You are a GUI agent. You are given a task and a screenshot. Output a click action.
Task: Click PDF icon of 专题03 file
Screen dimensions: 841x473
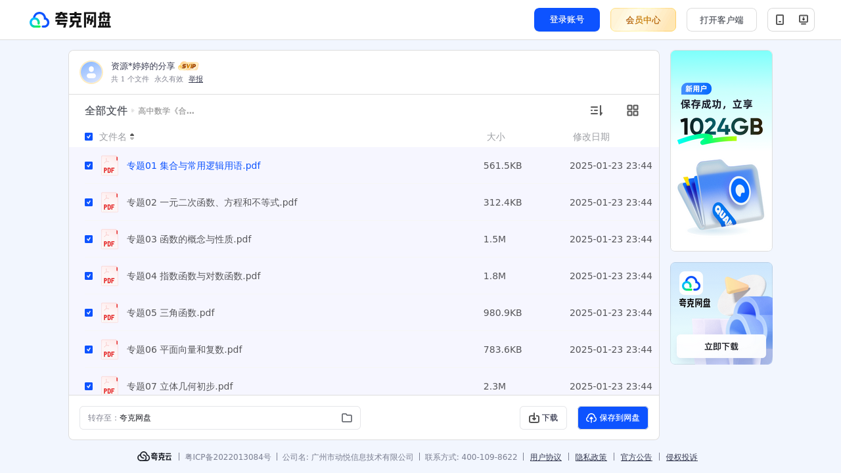click(x=110, y=239)
